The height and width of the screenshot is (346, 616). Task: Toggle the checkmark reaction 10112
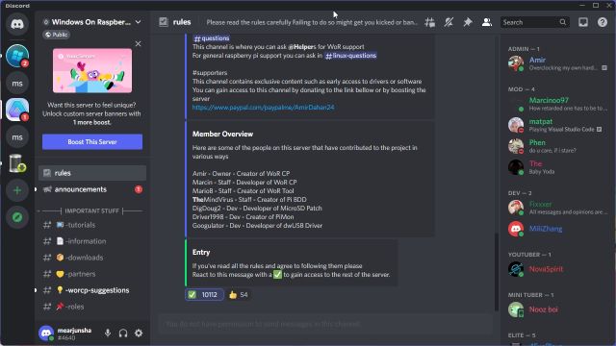tap(204, 295)
